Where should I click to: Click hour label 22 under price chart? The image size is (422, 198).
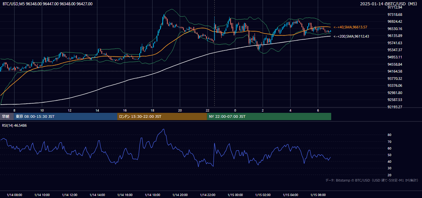click(x=207, y=110)
